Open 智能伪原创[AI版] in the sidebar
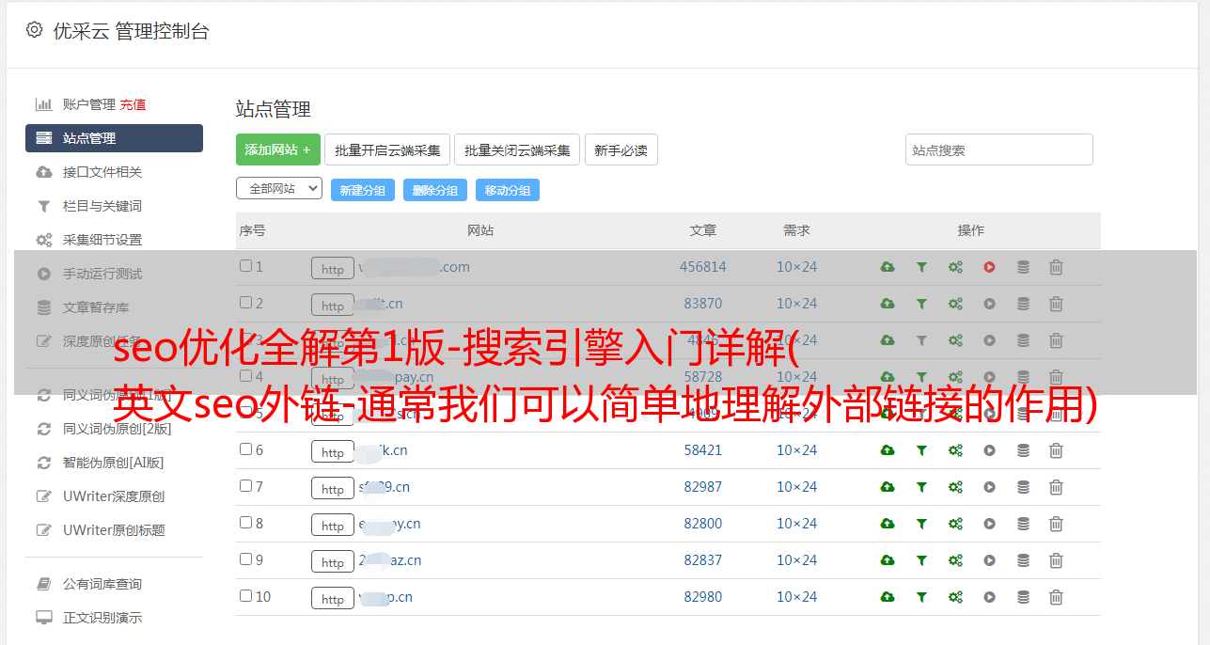Image resolution: width=1210 pixels, height=645 pixels. click(113, 463)
